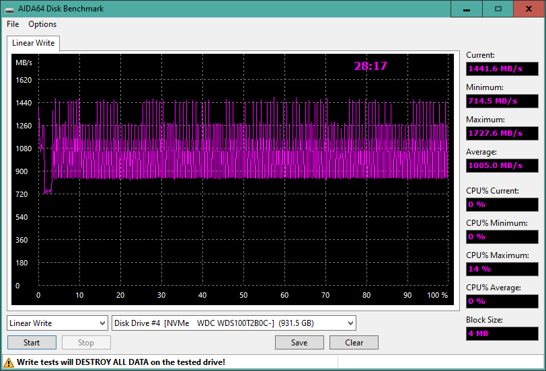The height and width of the screenshot is (371, 546).
Task: Click the CPU% Minimum value field
Action: point(502,237)
